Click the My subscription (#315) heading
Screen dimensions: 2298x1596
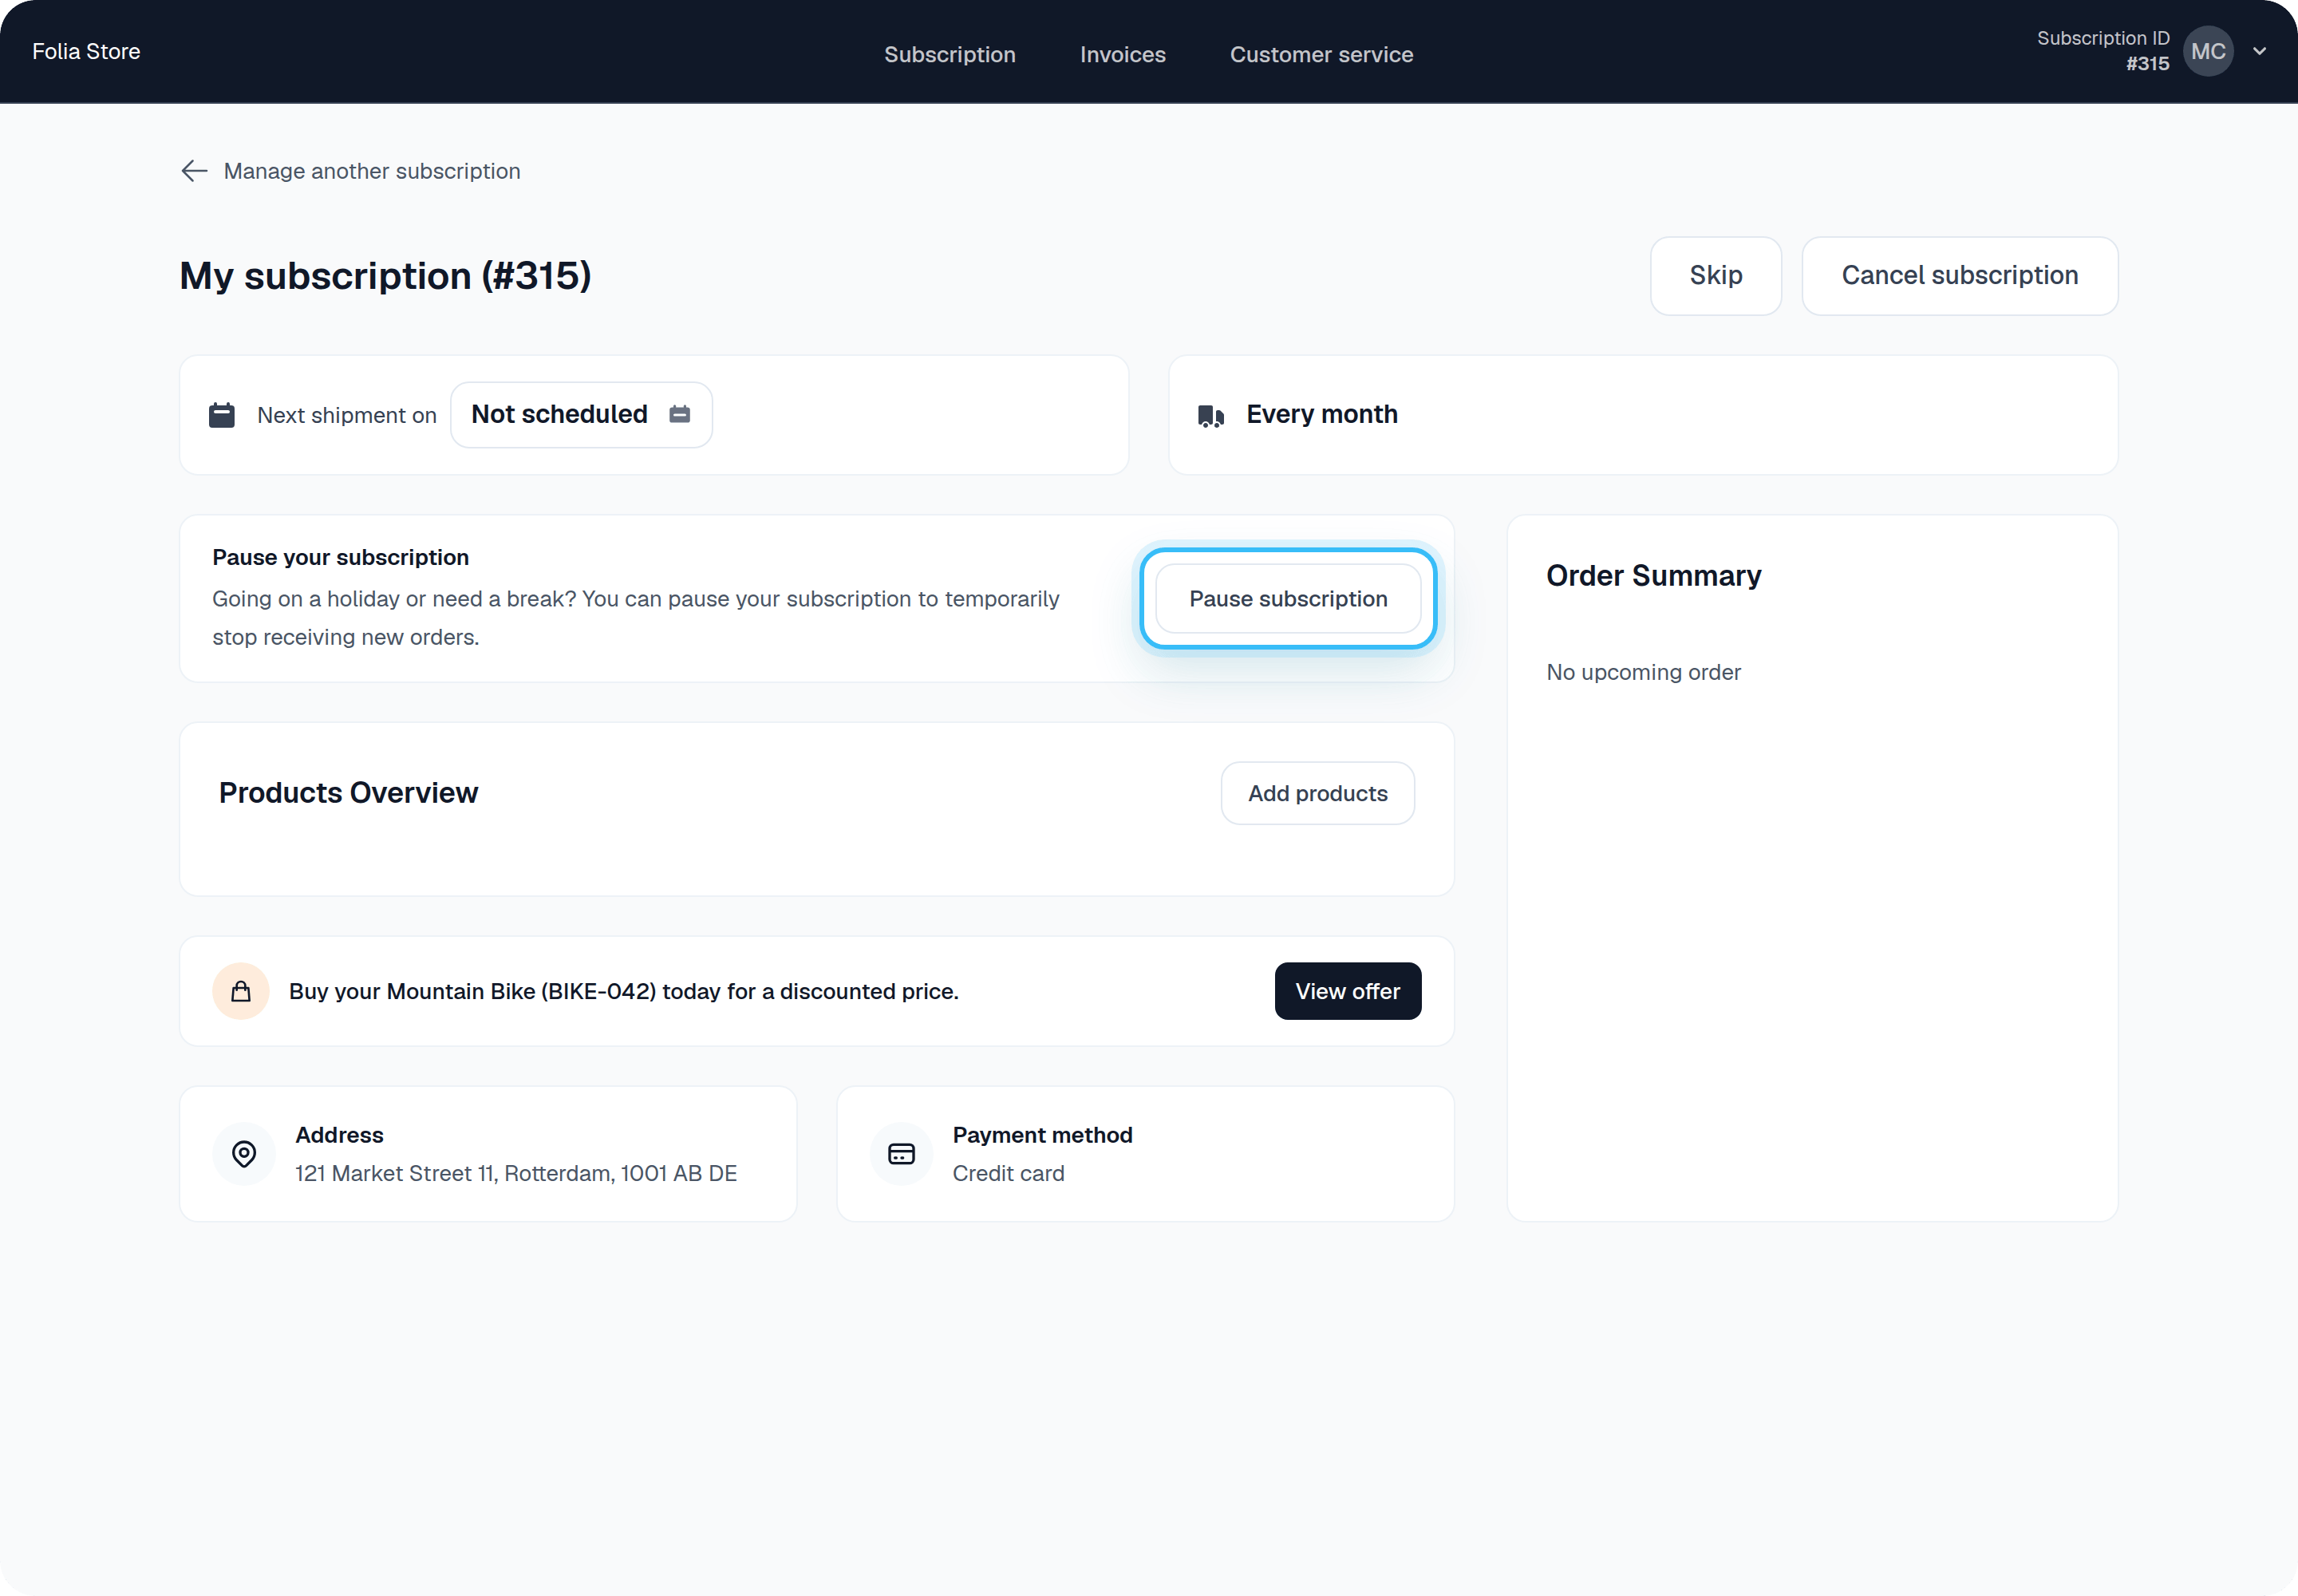(386, 276)
